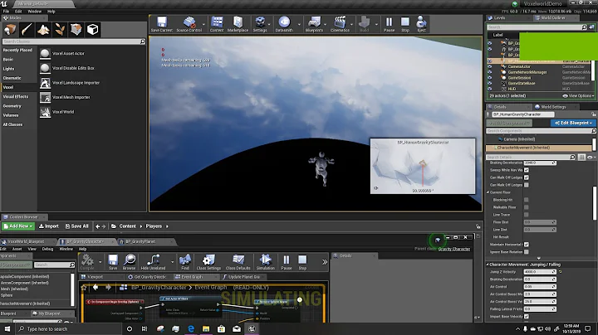Select the Voxel mode white cube icon

click(93, 29)
